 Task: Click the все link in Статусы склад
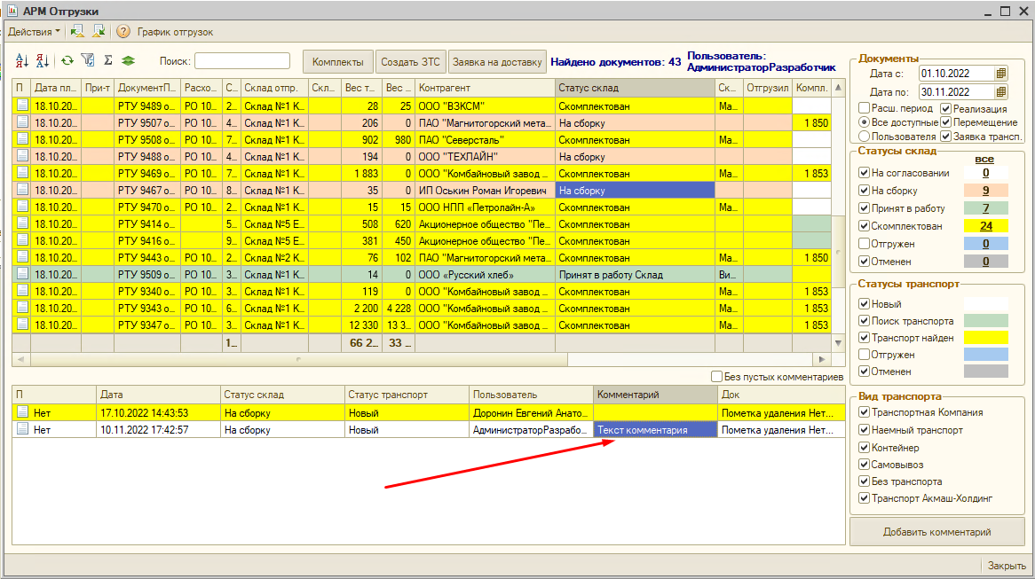tap(984, 160)
